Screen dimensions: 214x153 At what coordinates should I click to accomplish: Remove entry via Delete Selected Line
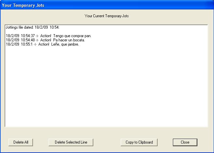point(71,142)
